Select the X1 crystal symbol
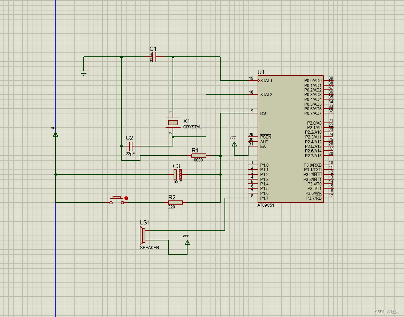Screen dimensions: 404x317 pyautogui.click(x=173, y=122)
